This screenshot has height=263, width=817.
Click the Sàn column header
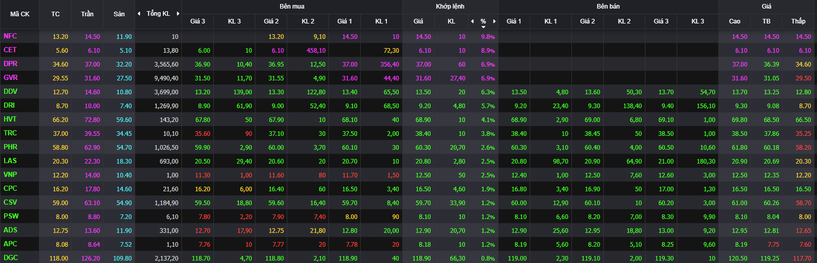click(x=118, y=14)
